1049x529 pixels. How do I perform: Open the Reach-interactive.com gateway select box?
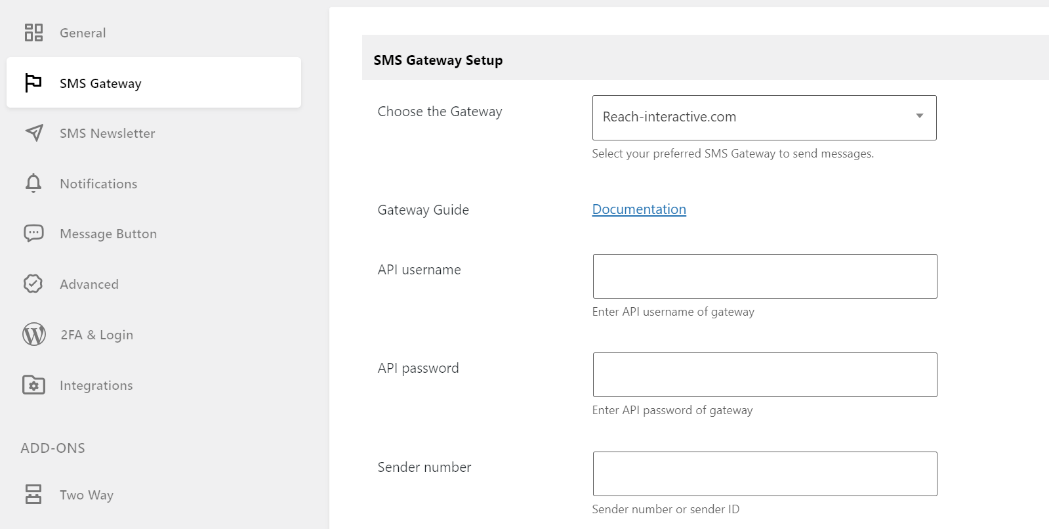(x=764, y=117)
